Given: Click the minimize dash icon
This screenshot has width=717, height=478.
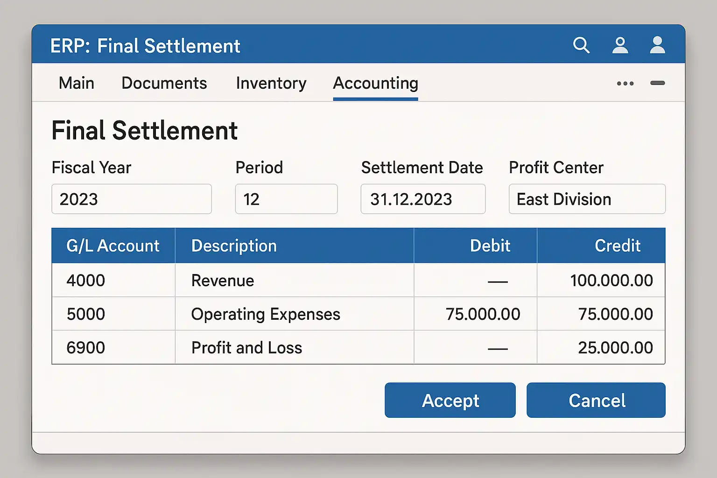Looking at the screenshot, I should point(657,83).
